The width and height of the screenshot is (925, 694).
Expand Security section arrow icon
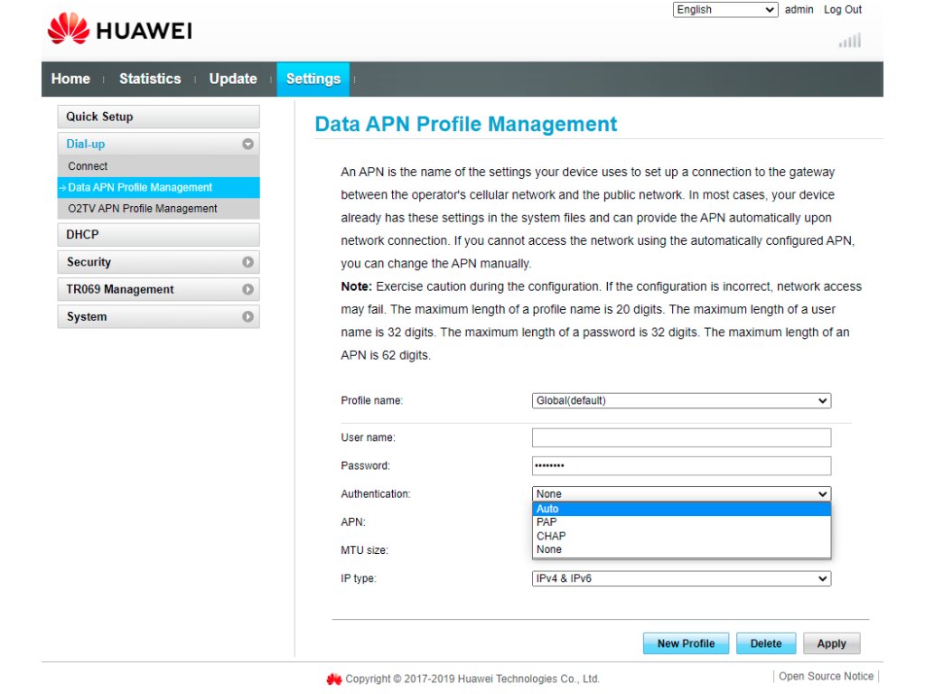[248, 262]
